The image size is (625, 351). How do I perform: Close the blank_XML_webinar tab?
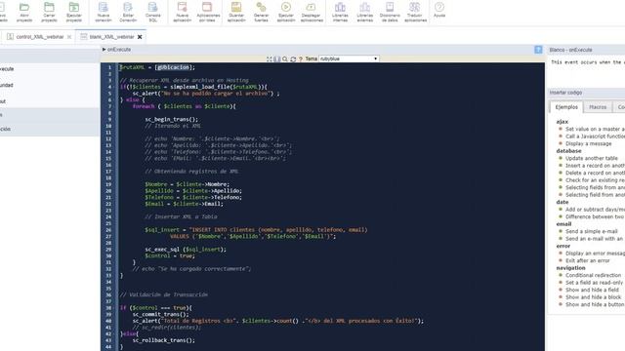pos(140,37)
